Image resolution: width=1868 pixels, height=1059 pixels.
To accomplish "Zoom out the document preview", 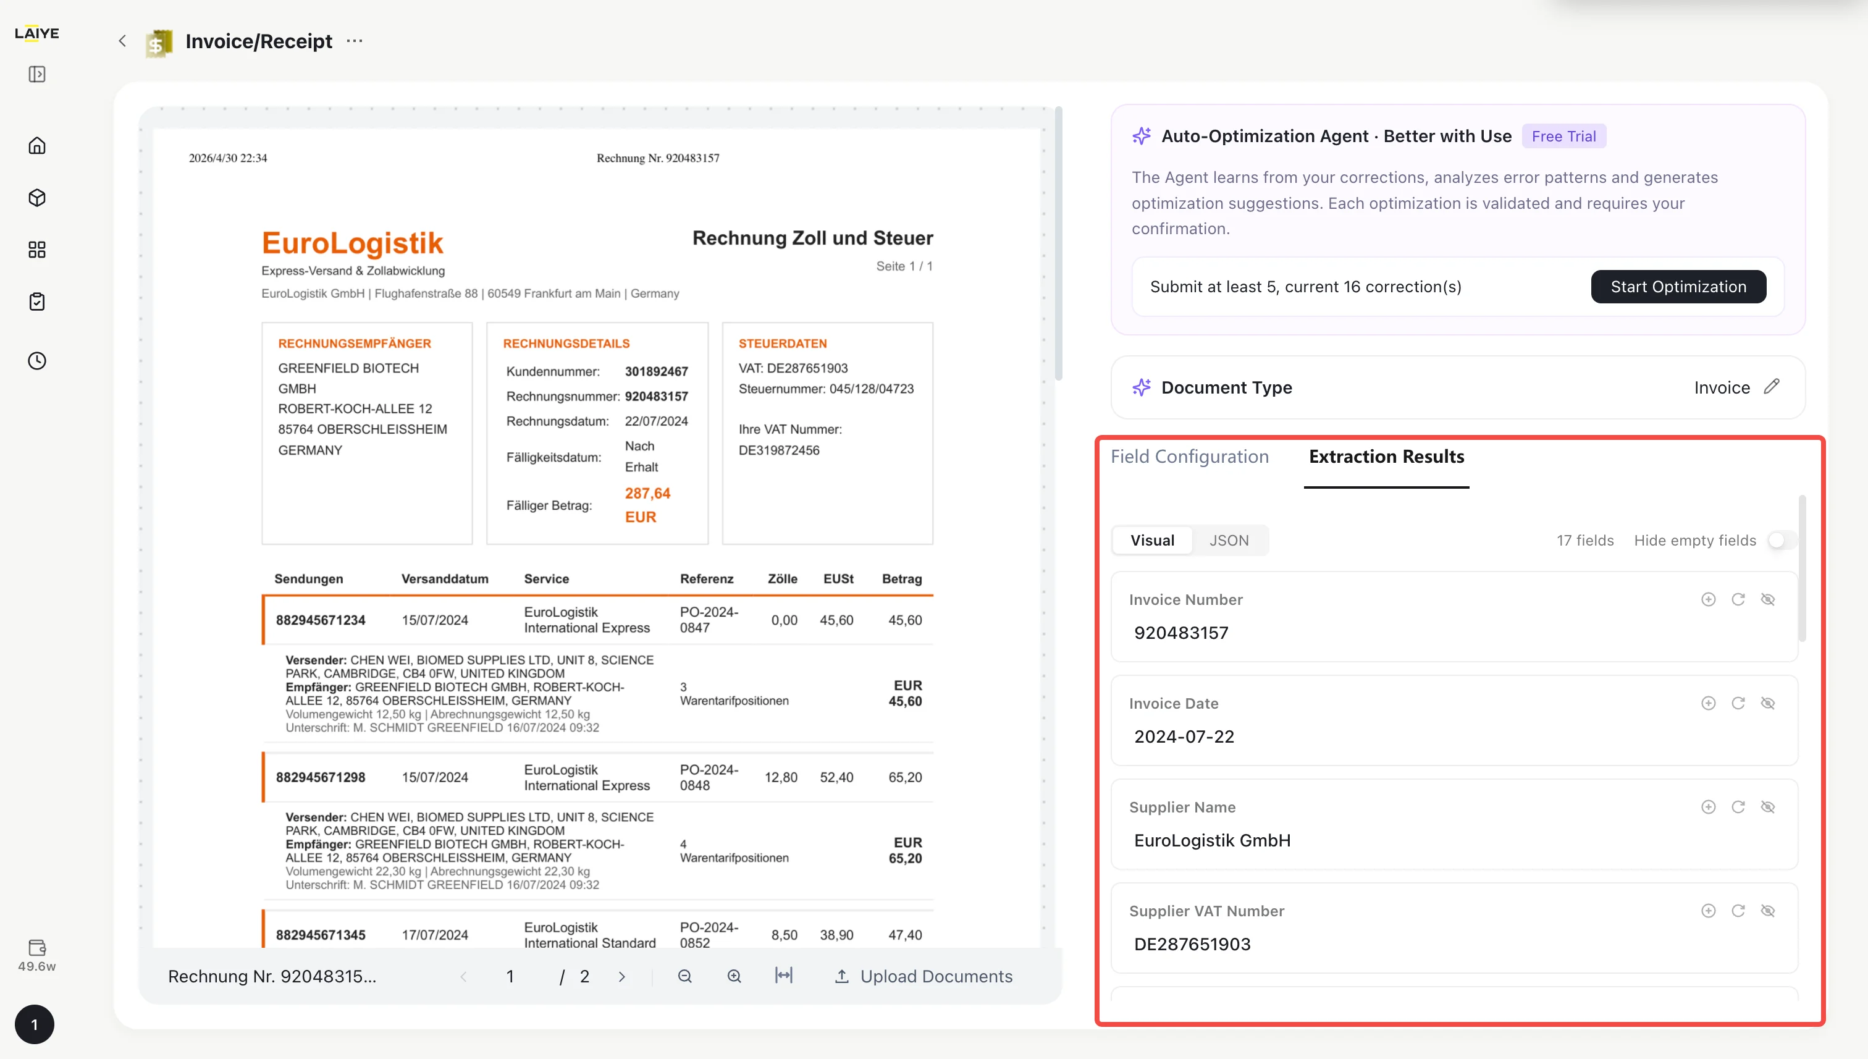I will [684, 976].
